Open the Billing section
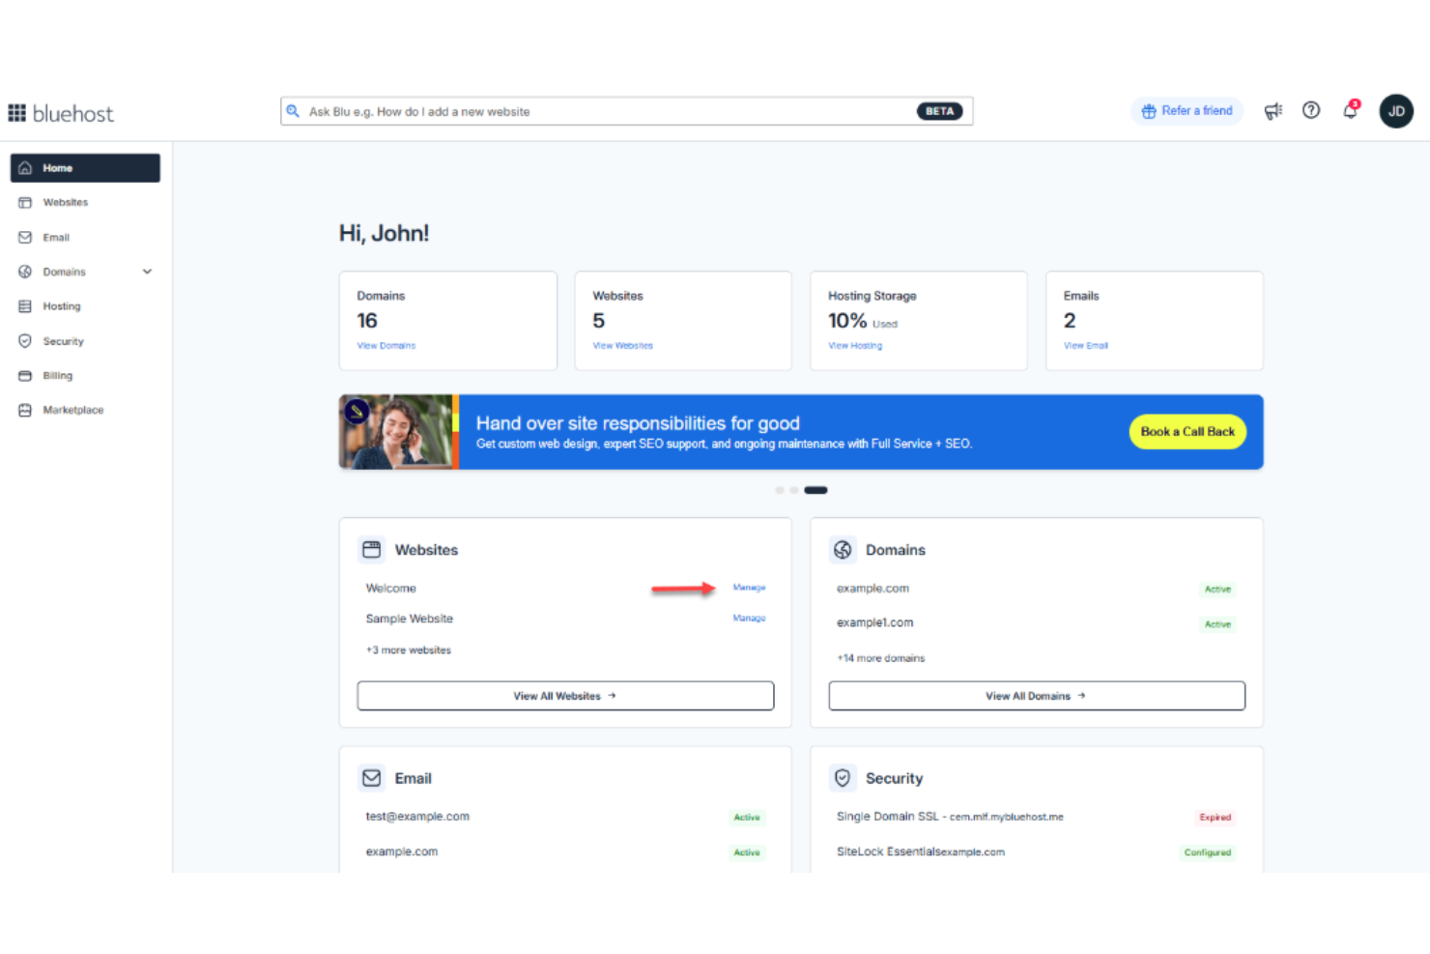This screenshot has height=954, width=1430. pyautogui.click(x=58, y=375)
